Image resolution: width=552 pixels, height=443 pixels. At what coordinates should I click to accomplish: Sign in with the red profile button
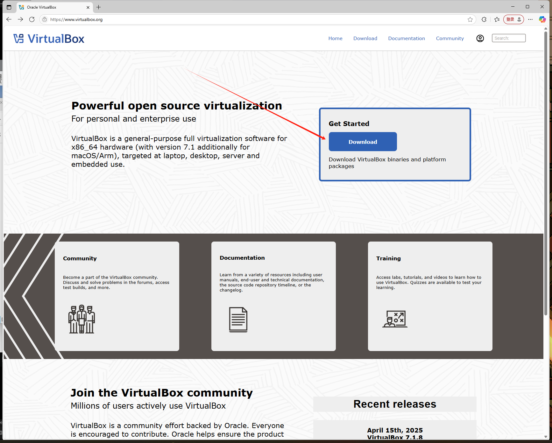click(x=513, y=19)
